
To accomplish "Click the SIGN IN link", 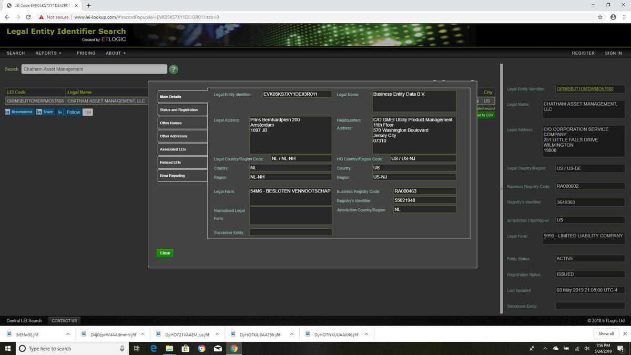I will [613, 53].
